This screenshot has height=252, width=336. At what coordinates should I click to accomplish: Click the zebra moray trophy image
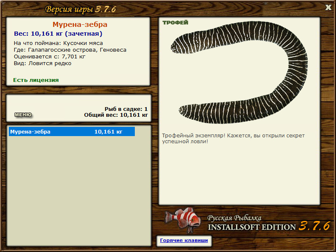click(x=239, y=72)
